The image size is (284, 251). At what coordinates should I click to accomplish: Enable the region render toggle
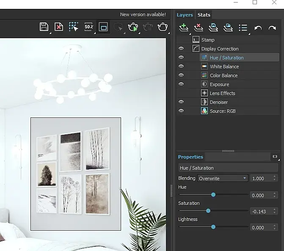click(103, 27)
